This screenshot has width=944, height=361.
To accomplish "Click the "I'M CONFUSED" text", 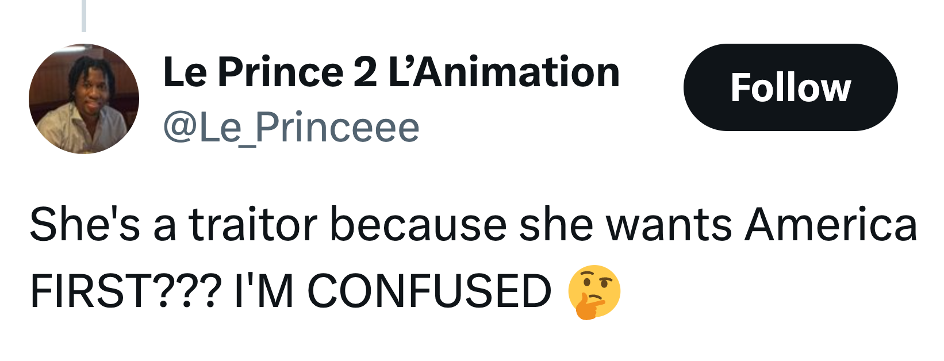I will tap(393, 291).
